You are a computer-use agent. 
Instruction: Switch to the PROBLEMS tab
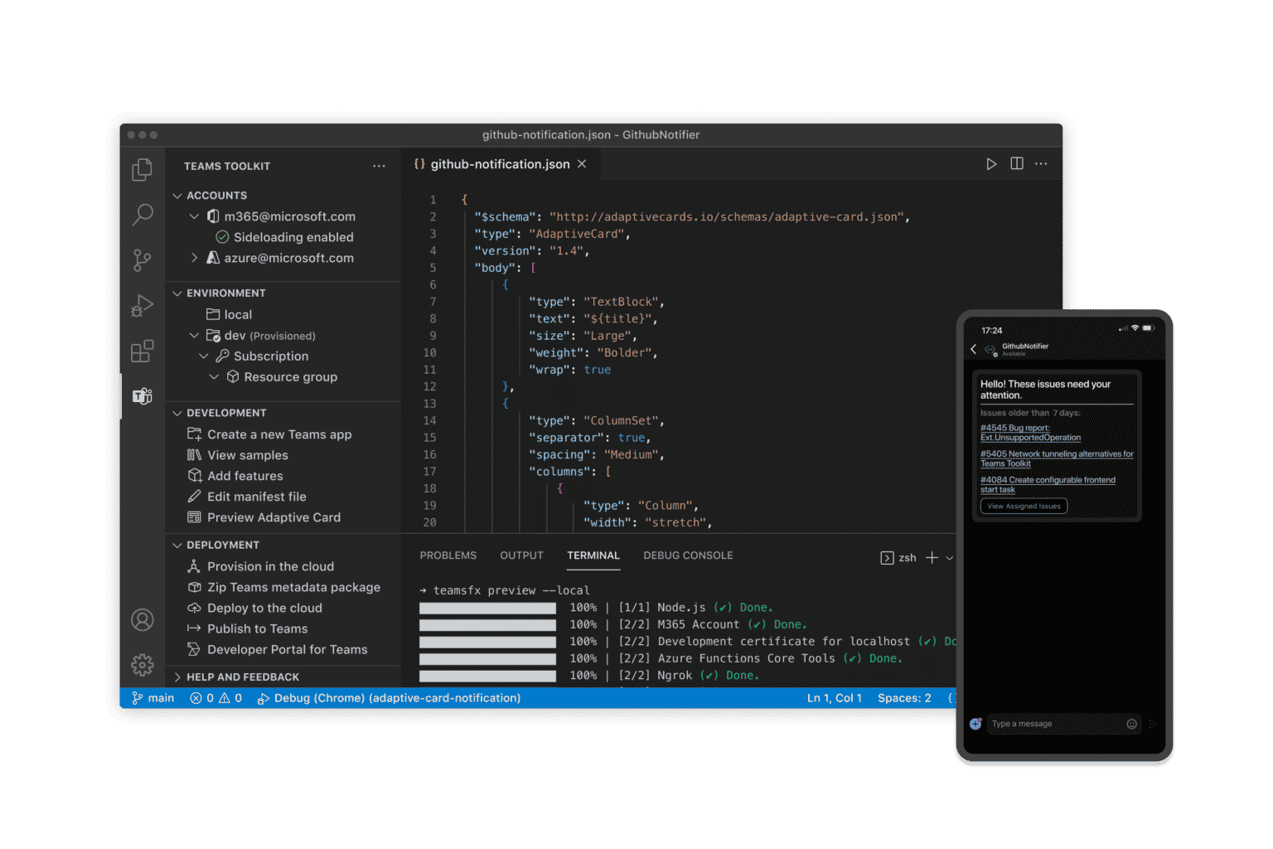point(448,555)
